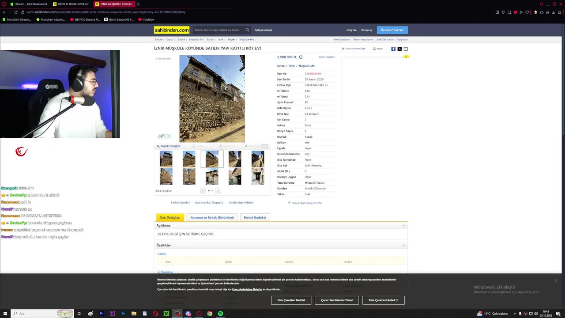This screenshot has height=318, width=565.
Task: Click Tüm Çerezleri Kabul Et button
Action: tap(384, 300)
